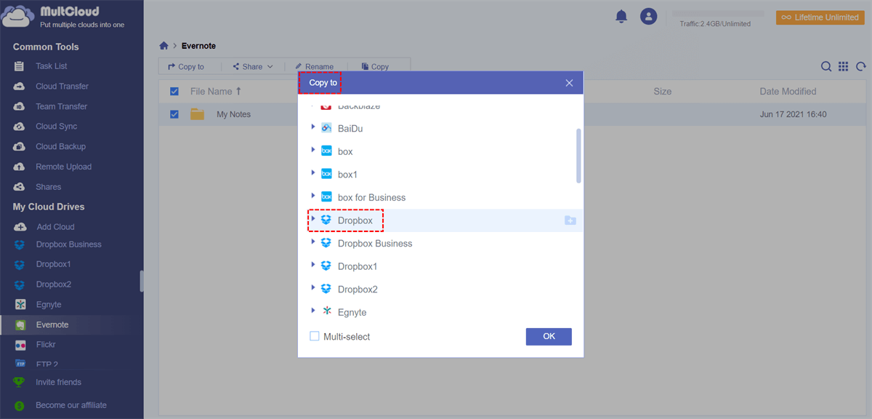
Task: Click new folder icon in Dropbox row
Action: click(x=570, y=220)
